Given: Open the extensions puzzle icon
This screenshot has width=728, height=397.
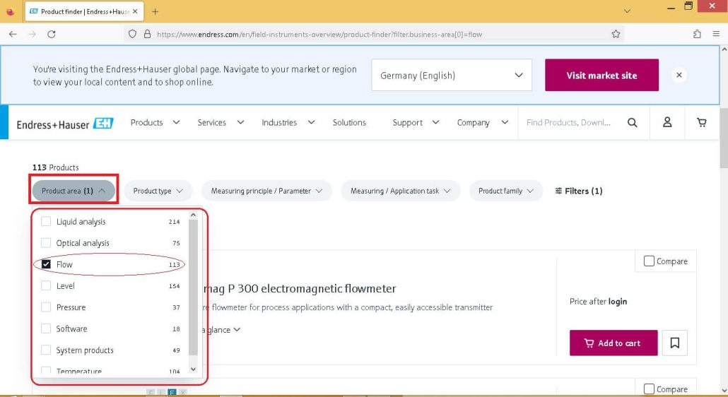Looking at the screenshot, I should click(697, 34).
